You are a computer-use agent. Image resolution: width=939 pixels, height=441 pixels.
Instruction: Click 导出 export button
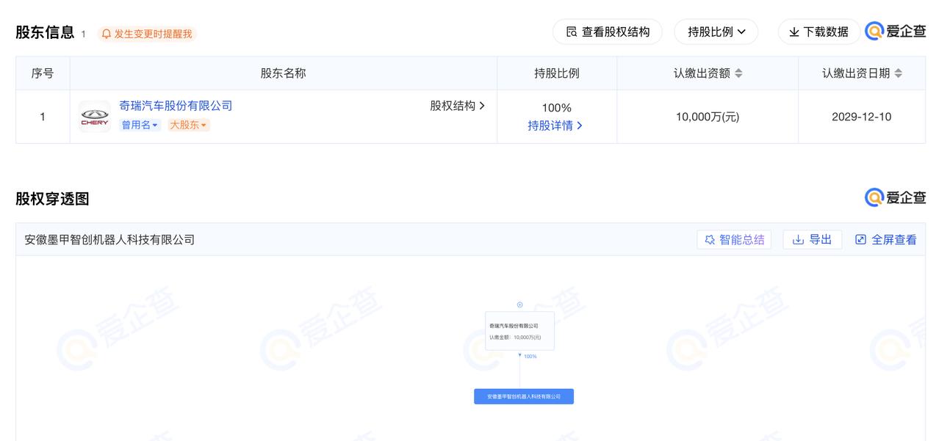click(812, 240)
